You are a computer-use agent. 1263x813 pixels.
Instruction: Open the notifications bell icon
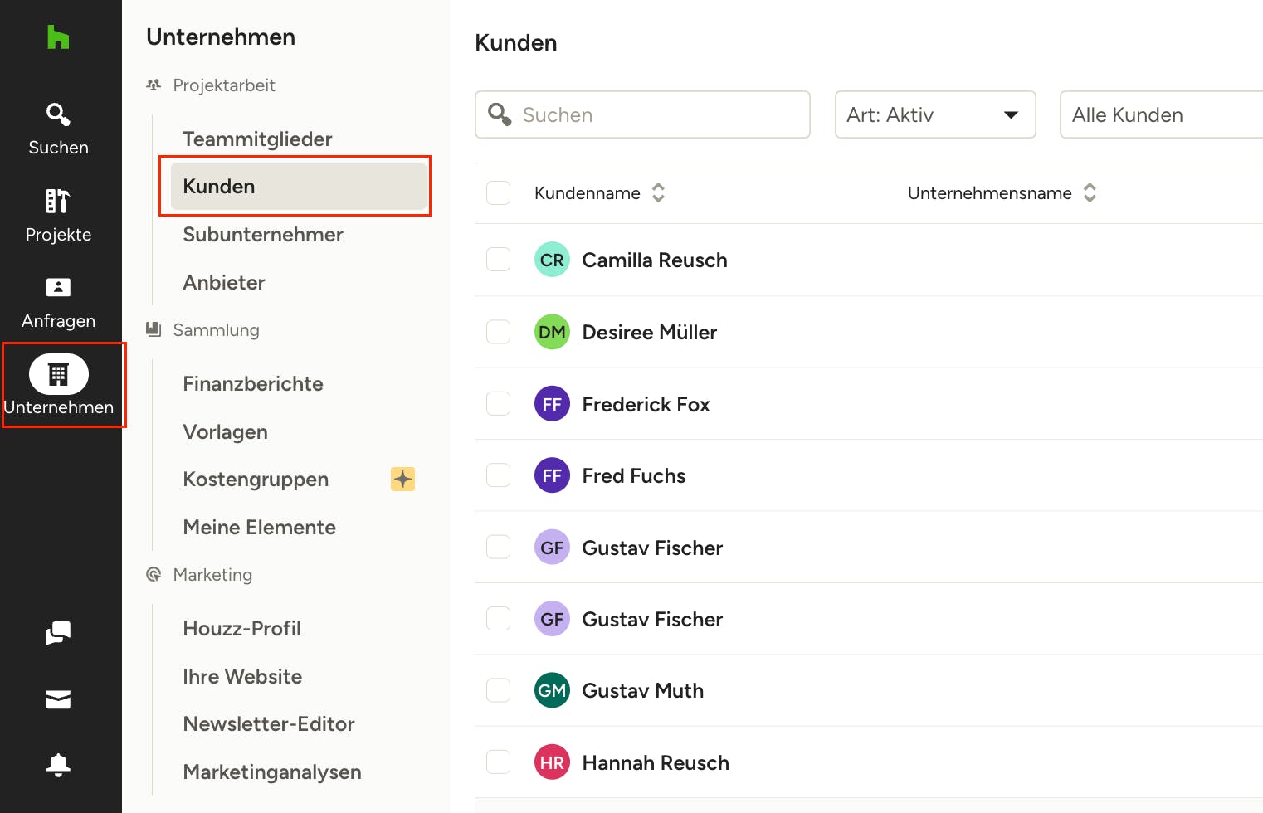point(58,764)
